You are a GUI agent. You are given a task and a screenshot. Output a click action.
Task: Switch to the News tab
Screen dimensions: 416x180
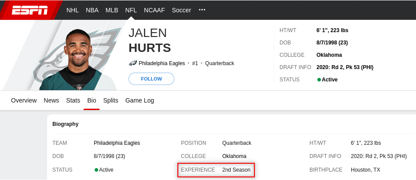click(52, 100)
